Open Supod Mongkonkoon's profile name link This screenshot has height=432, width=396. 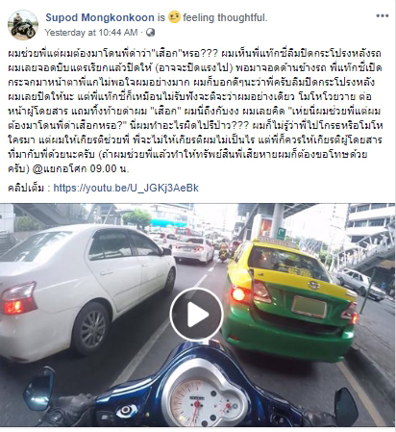tap(100, 17)
